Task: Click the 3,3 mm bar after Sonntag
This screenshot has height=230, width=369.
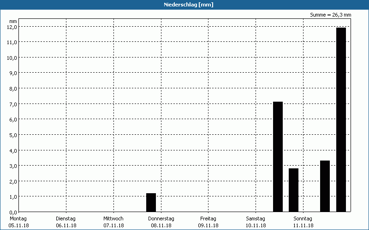Action: (325, 186)
